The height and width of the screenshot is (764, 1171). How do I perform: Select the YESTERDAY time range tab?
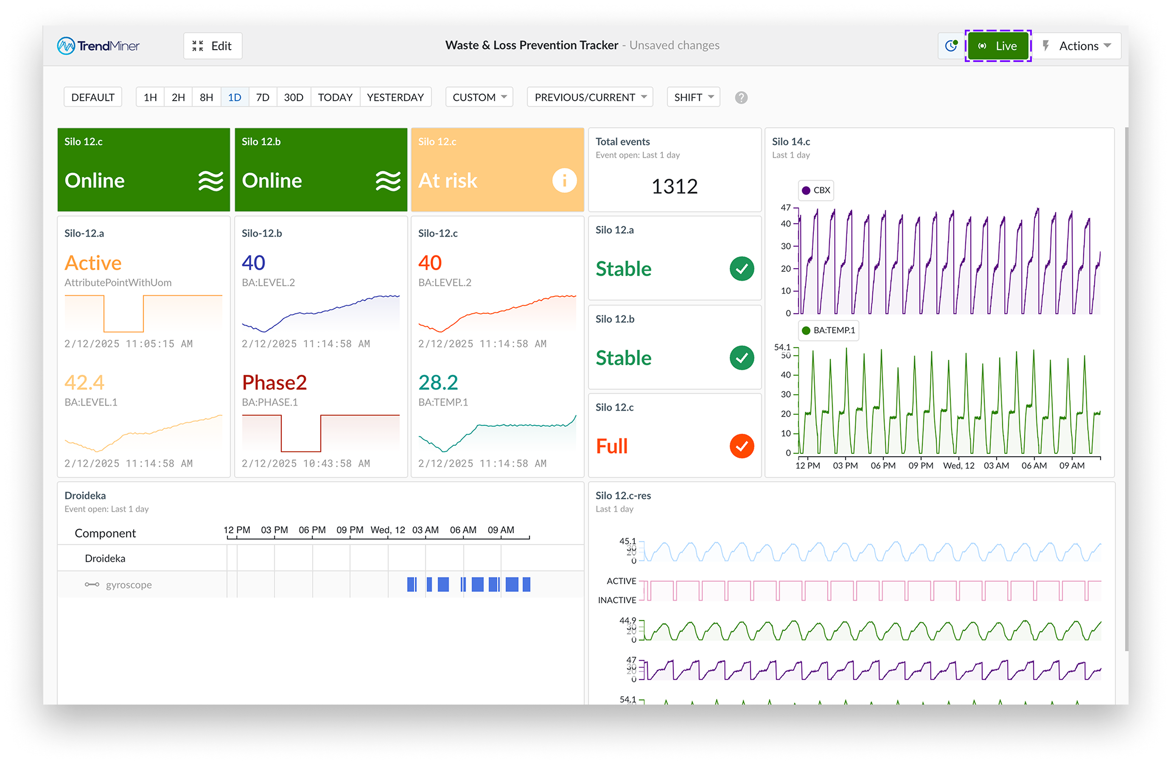pos(395,97)
